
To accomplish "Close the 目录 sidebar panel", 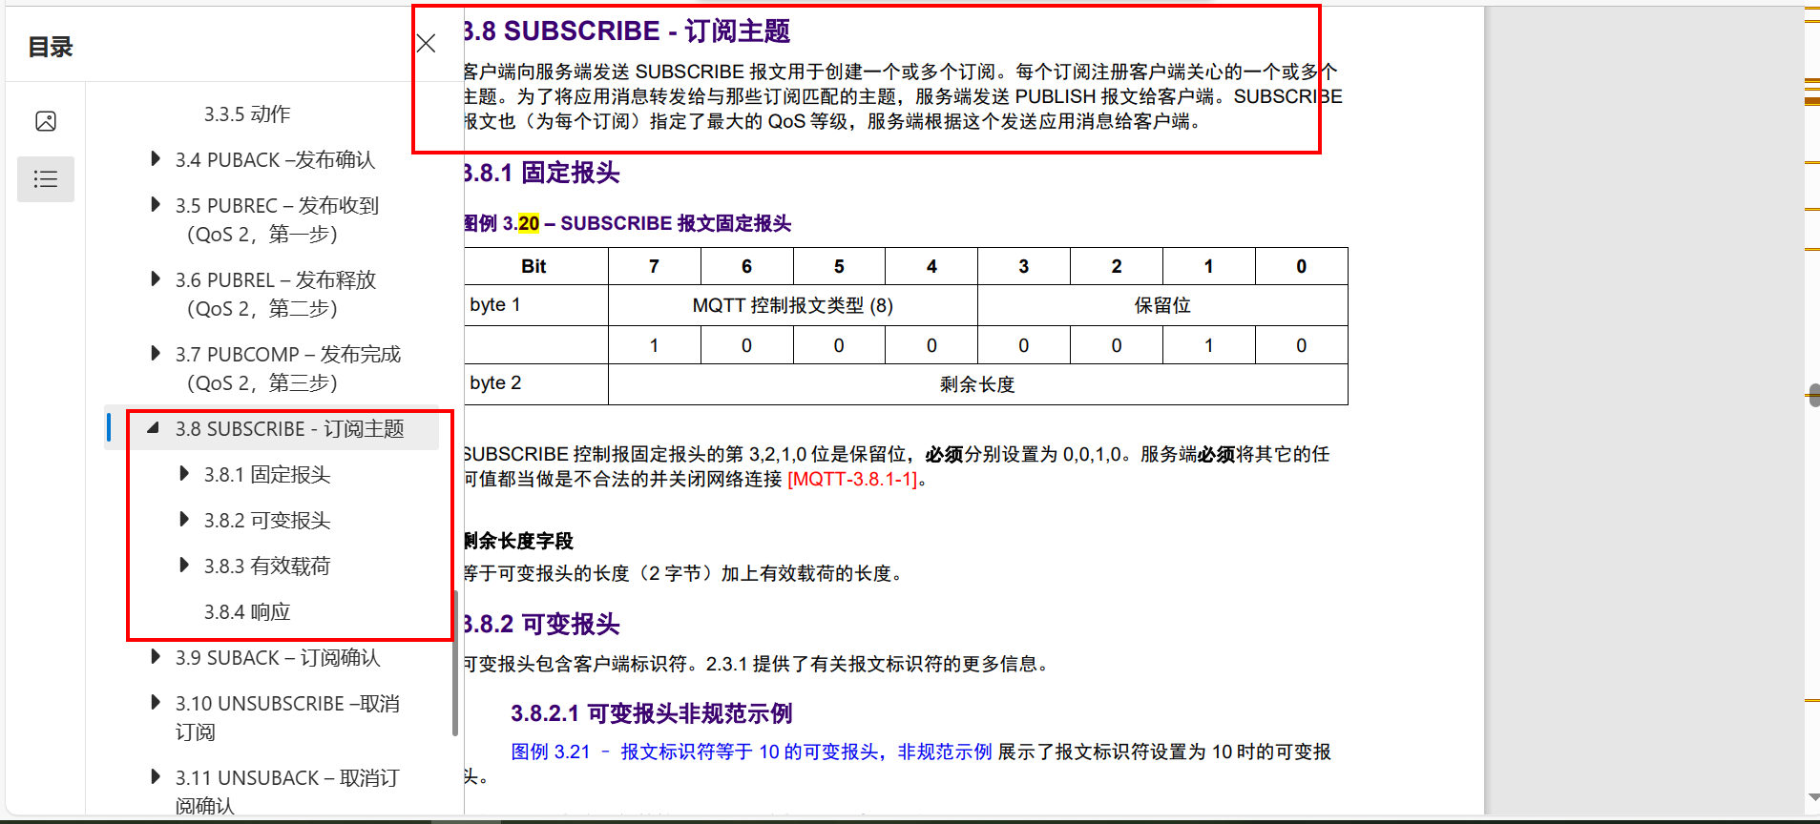I will pos(426,44).
